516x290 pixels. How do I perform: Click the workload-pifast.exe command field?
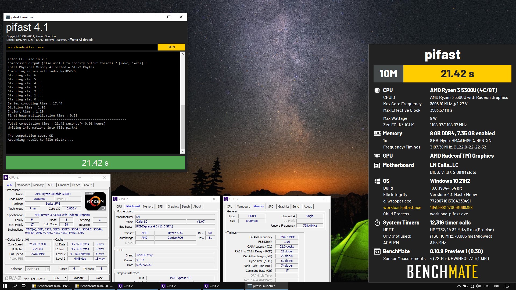[81, 47]
